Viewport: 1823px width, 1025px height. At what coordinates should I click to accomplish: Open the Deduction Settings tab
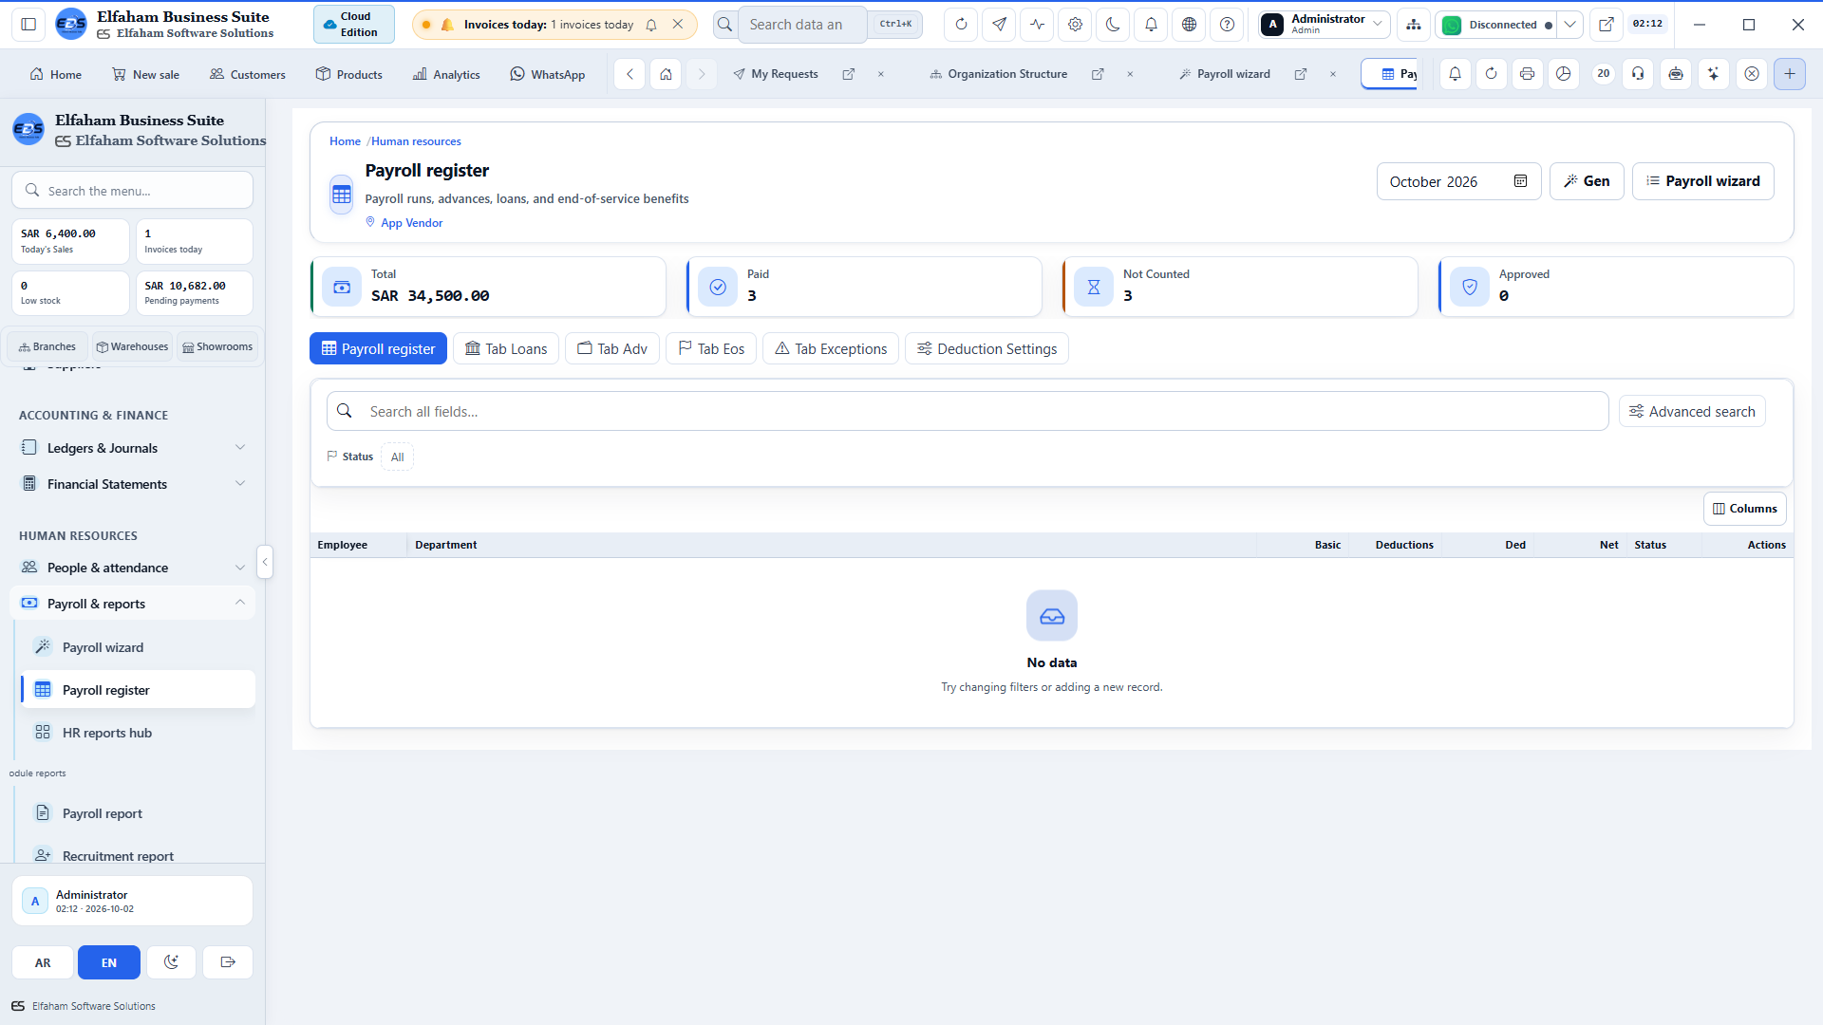tap(987, 349)
